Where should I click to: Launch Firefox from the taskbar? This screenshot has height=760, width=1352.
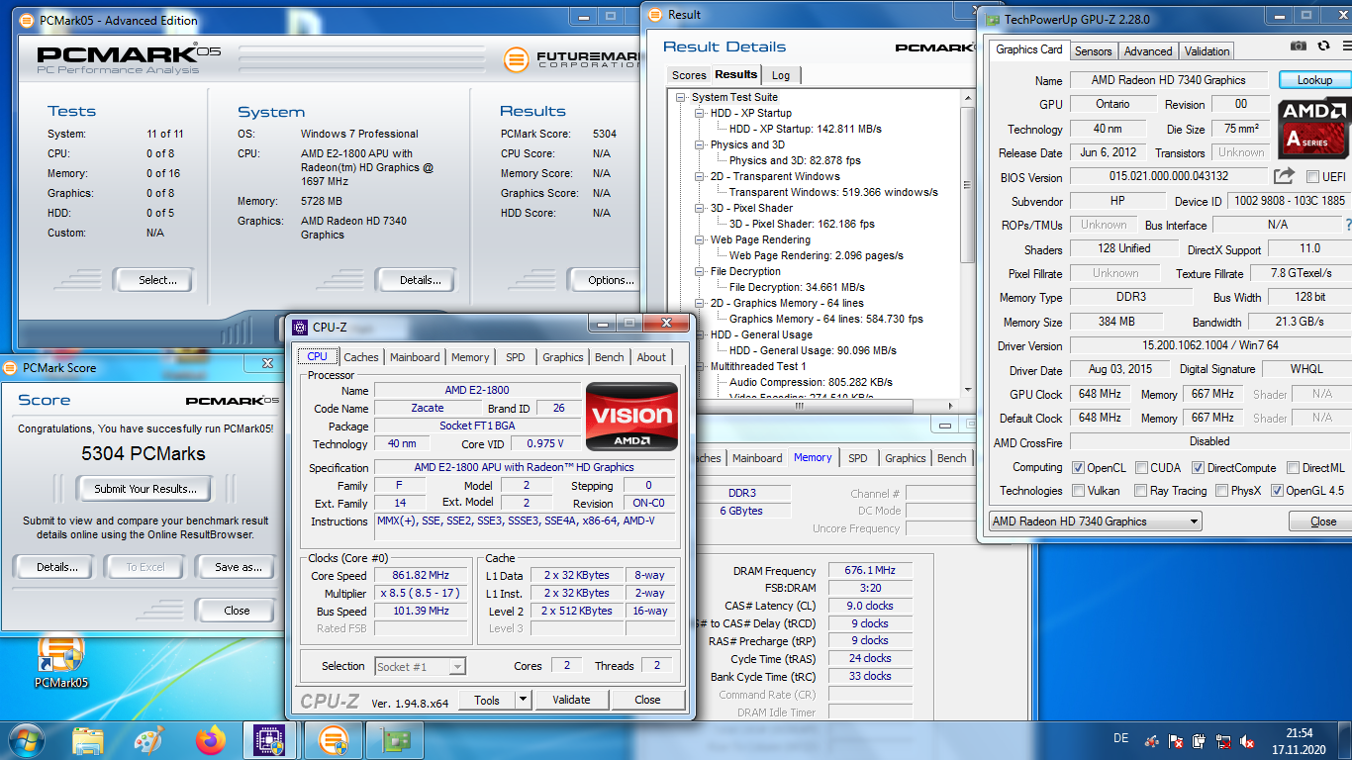(210, 739)
